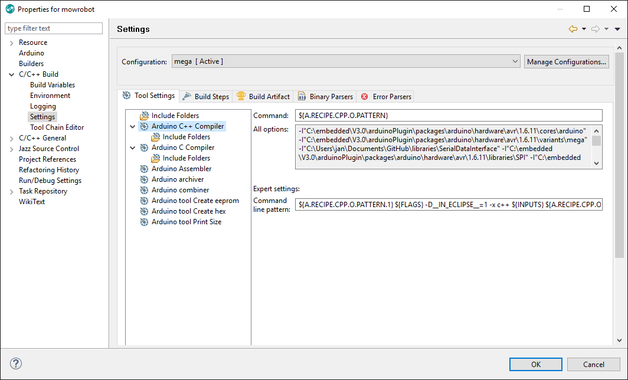Switch to the Build Steps tab
Viewport: 628px width, 380px height.
tap(206, 97)
